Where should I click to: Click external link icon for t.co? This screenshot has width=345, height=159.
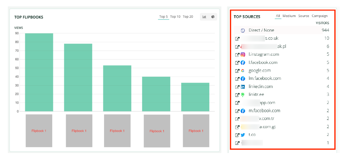[237, 135]
